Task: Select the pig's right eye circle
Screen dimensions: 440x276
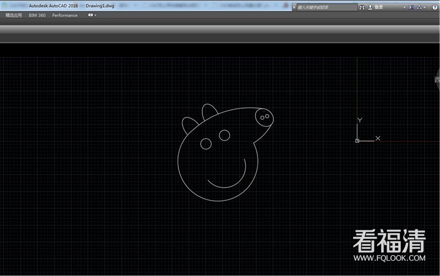Action: coord(224,135)
